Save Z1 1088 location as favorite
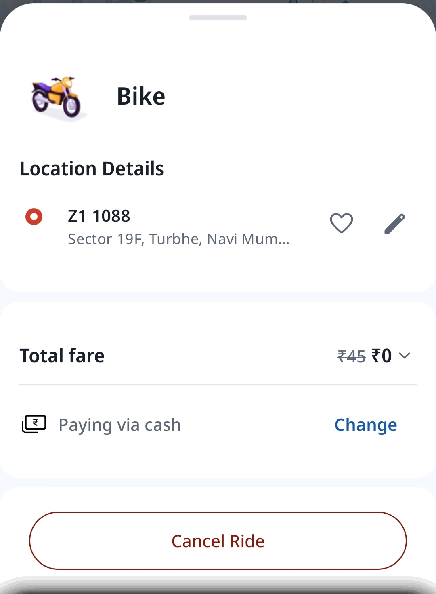Viewport: 436px width, 594px height. coord(341,223)
